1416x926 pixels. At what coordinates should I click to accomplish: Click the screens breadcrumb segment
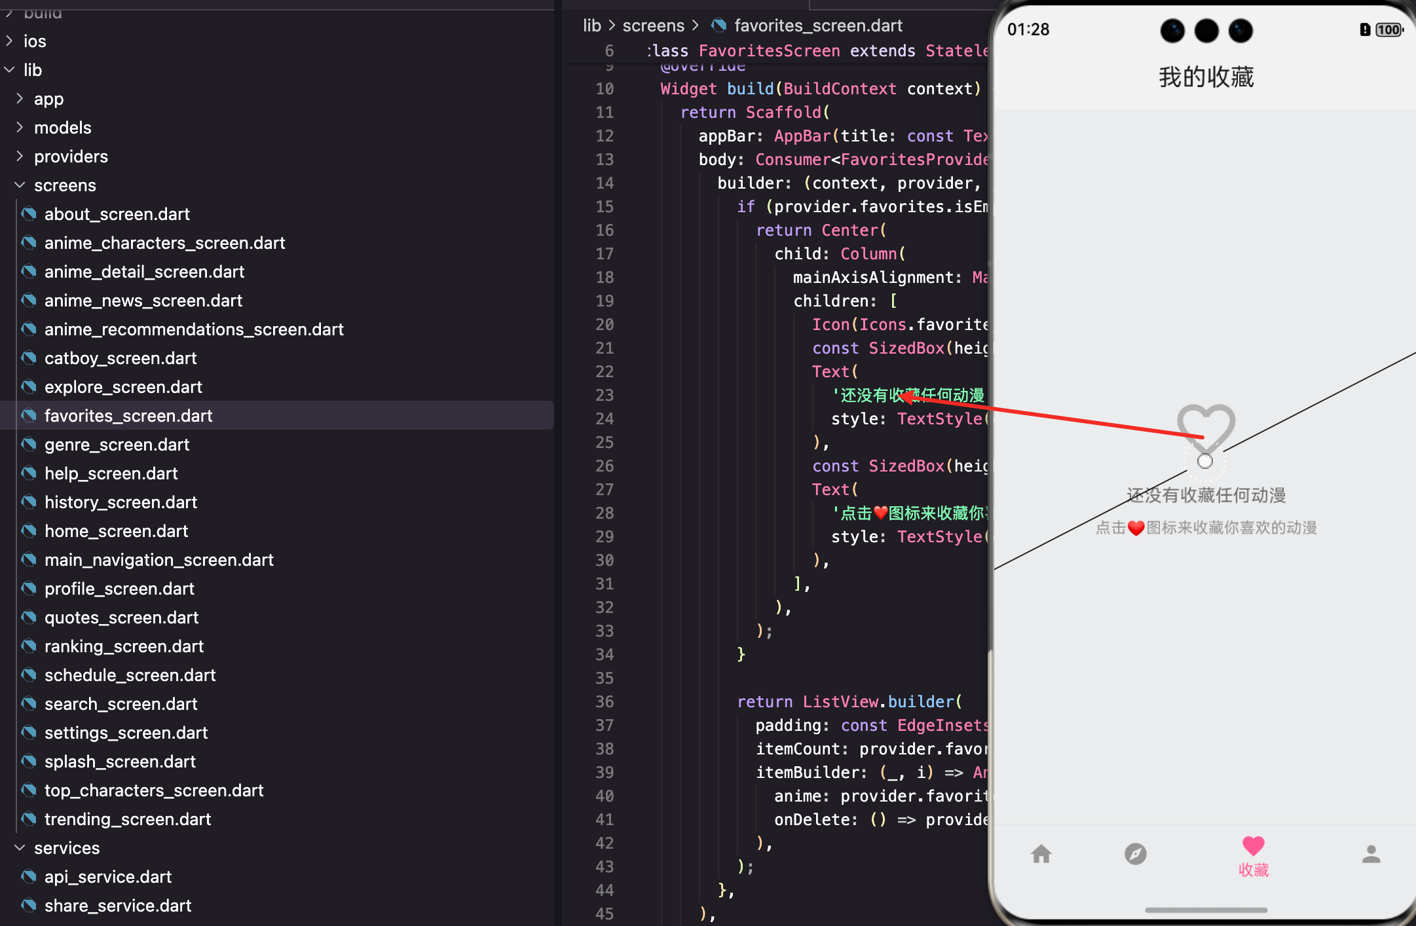pos(653,26)
